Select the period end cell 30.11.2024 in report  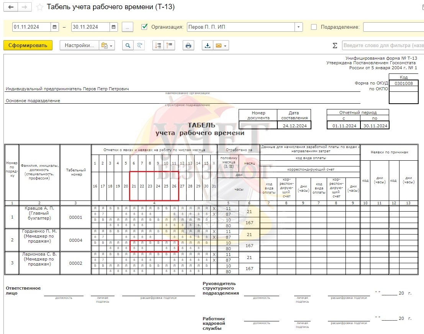pos(375,125)
